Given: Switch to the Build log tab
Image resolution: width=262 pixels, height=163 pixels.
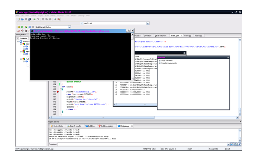Looking at the screenshot, I should (x=90, y=126).
